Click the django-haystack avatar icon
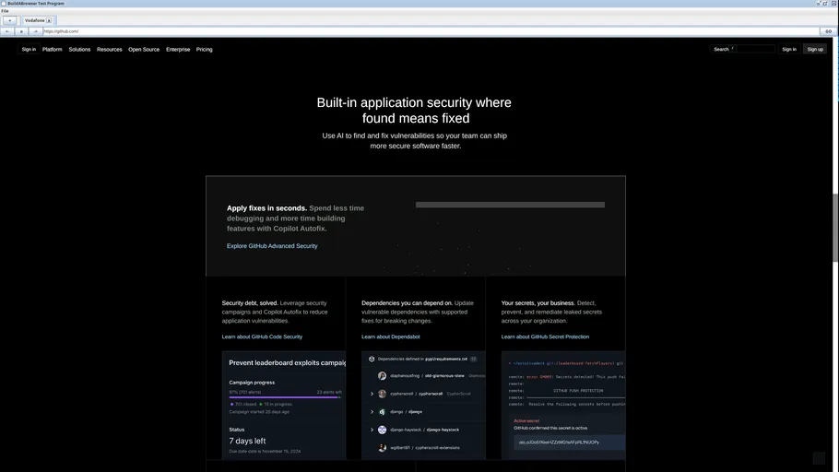839x472 pixels. coord(382,430)
